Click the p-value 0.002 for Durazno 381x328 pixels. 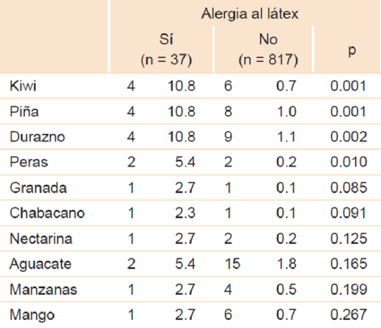pyautogui.click(x=349, y=137)
